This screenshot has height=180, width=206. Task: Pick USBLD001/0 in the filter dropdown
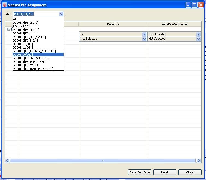pos(38,26)
